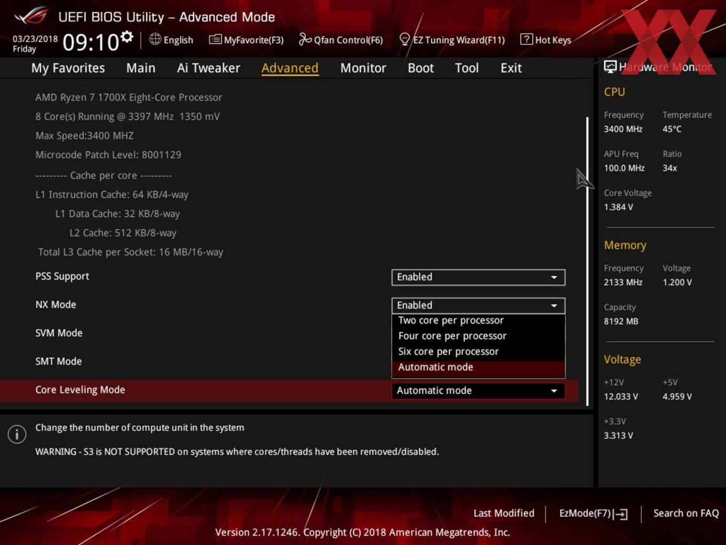Select the SVM Mode setting row
Viewport: 726px width, 545px height.
(59, 333)
